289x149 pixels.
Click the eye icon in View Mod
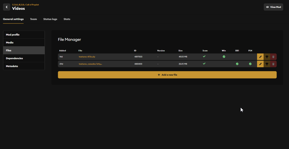267,7
